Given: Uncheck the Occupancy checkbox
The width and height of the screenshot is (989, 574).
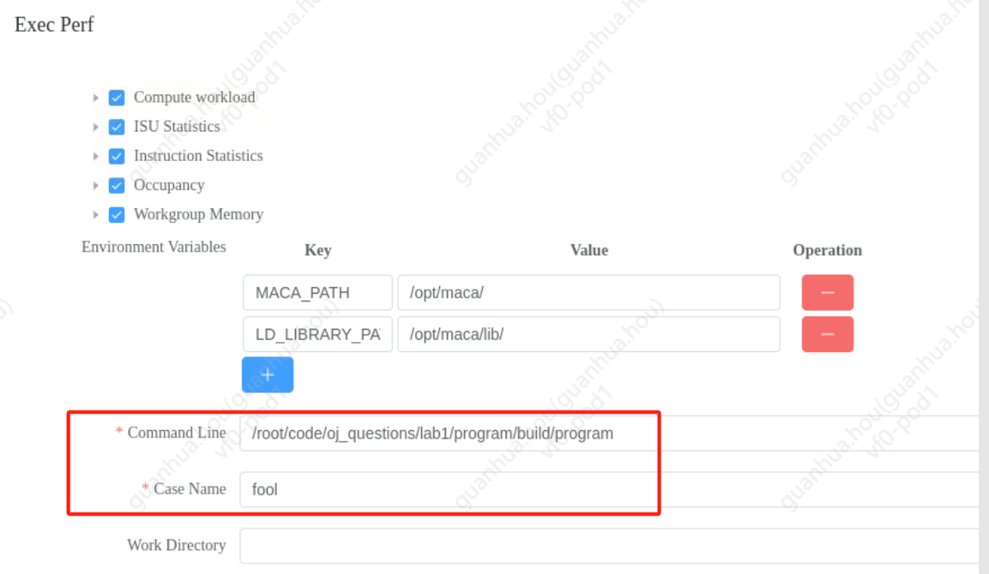Looking at the screenshot, I should click(117, 186).
